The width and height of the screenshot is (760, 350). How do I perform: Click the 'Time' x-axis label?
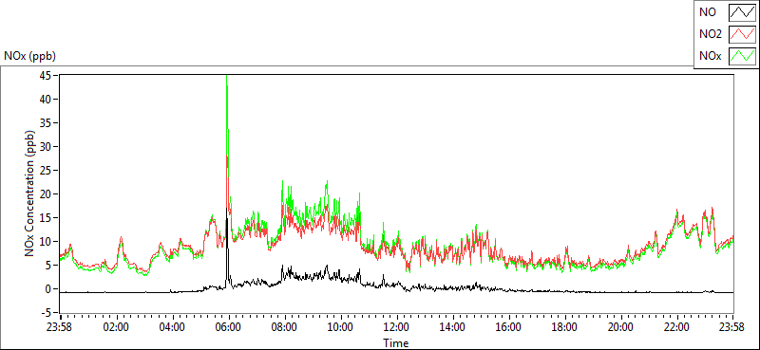click(396, 343)
